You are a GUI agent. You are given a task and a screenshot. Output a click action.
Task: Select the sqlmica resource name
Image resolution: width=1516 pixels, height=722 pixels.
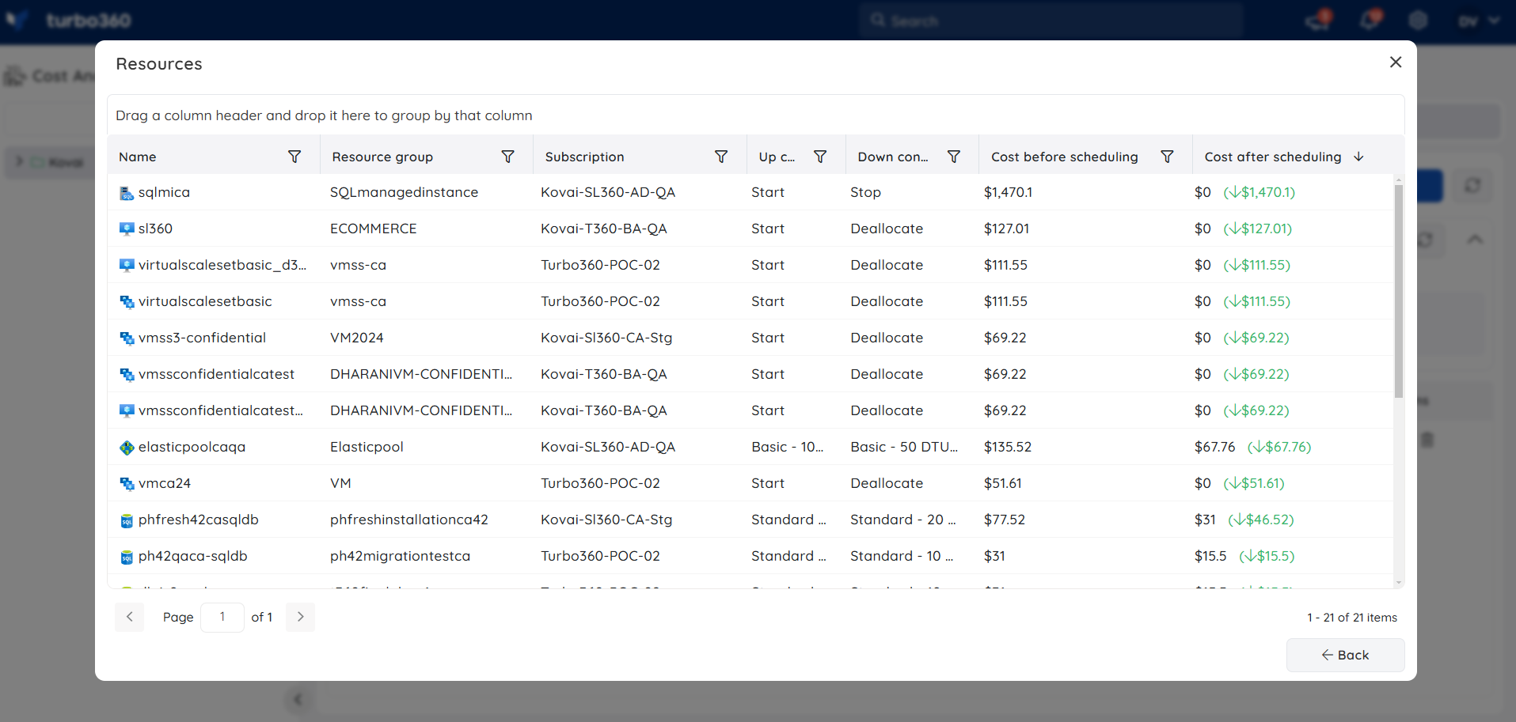pyautogui.click(x=164, y=192)
